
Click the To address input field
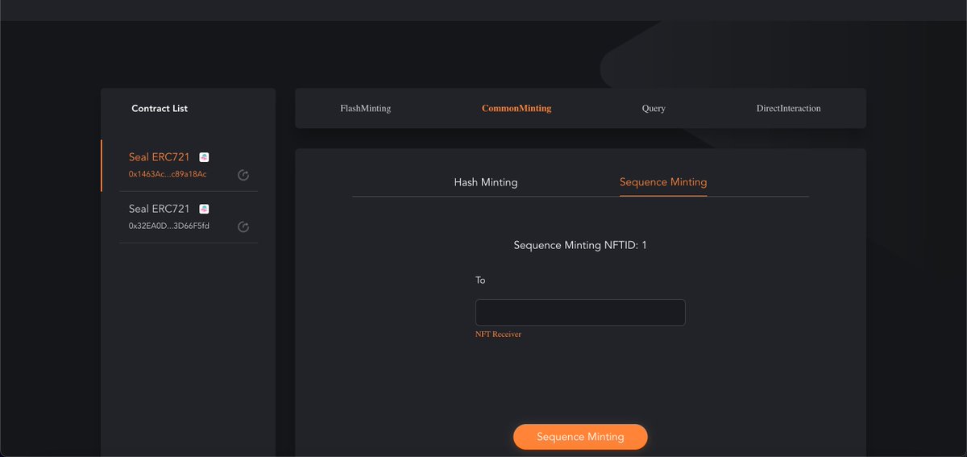[x=580, y=313]
